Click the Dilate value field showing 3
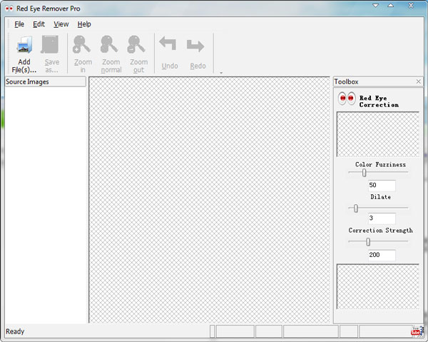 tap(382, 218)
